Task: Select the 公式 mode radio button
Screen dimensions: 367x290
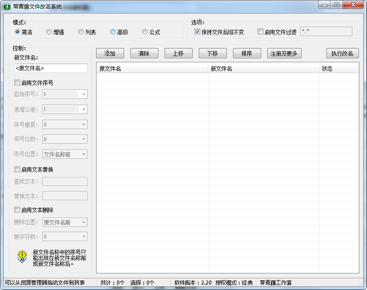Action: tap(145, 32)
